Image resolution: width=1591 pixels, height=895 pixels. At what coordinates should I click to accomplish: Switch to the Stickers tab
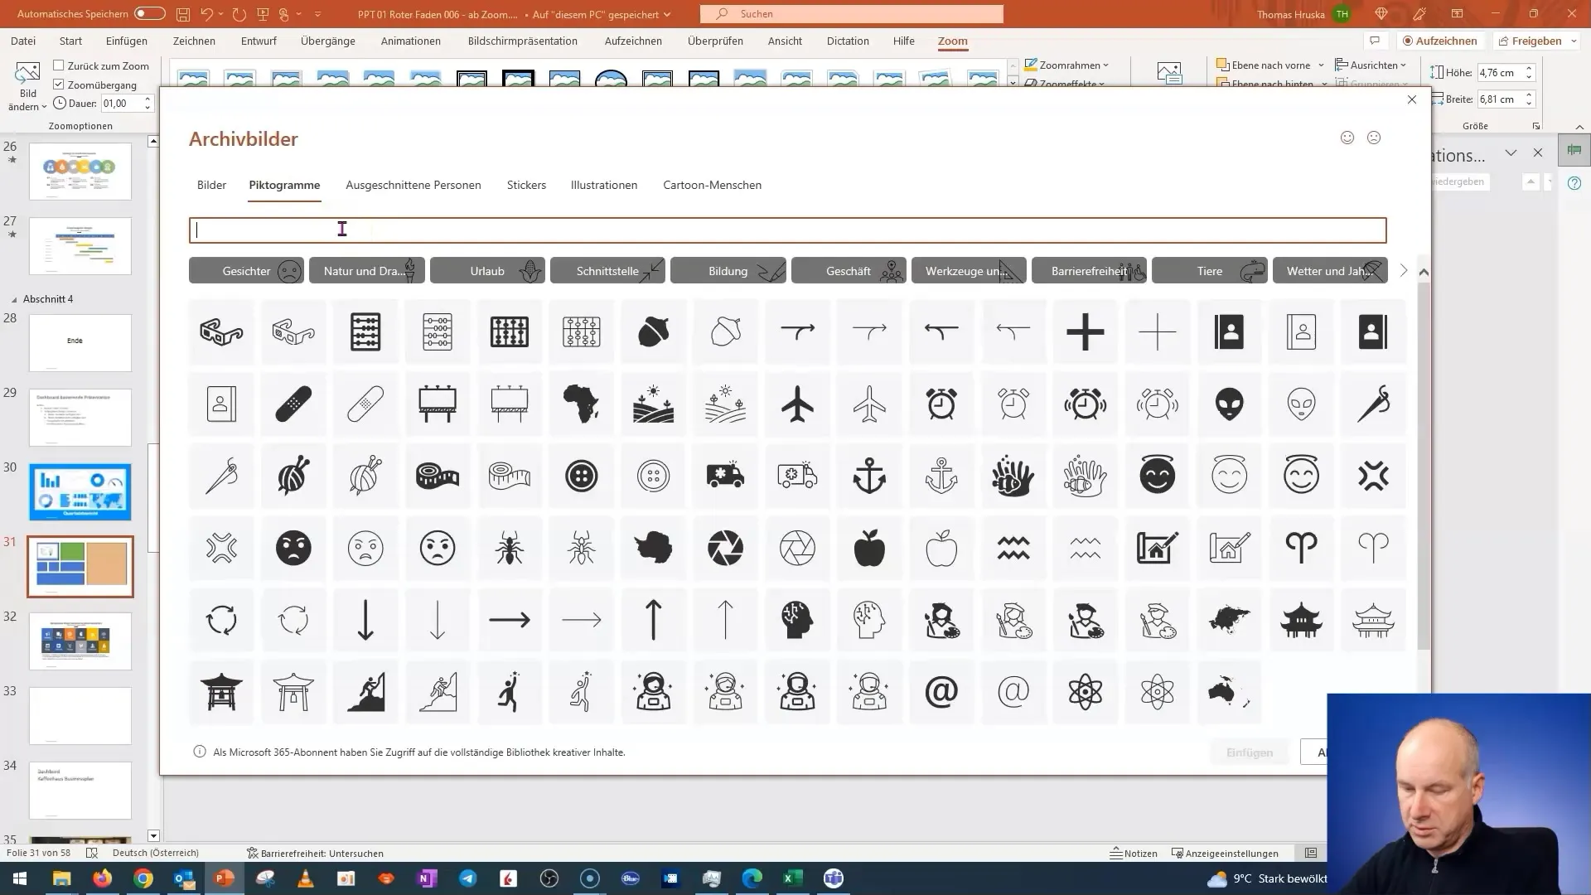526,185
